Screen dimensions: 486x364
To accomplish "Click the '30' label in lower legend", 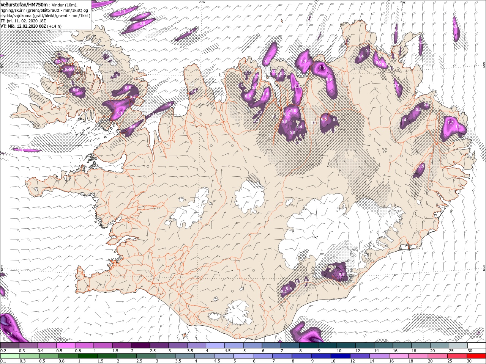I will click(469, 361).
